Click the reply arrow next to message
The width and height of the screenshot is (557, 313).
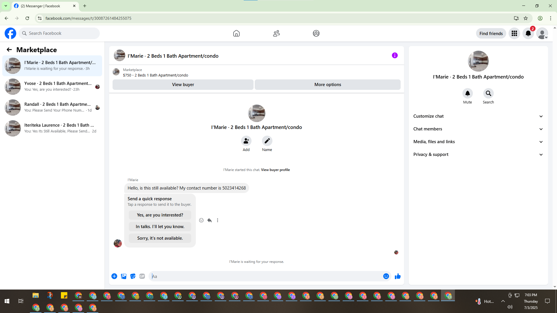tap(209, 220)
